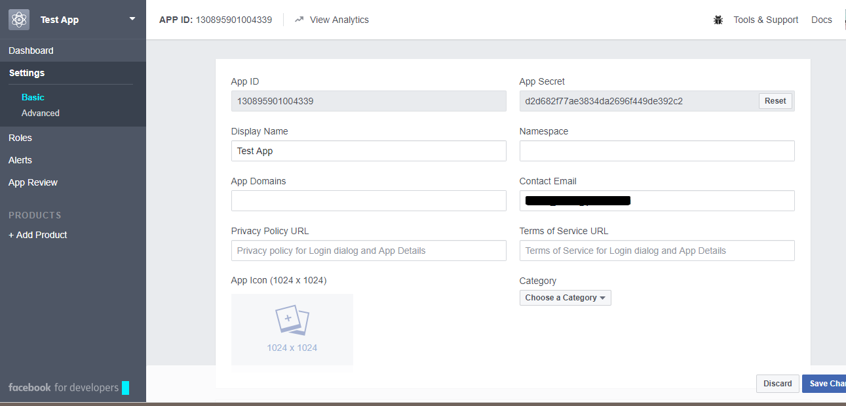
Task: Click the atom app icon beside Test App
Action: (x=19, y=20)
